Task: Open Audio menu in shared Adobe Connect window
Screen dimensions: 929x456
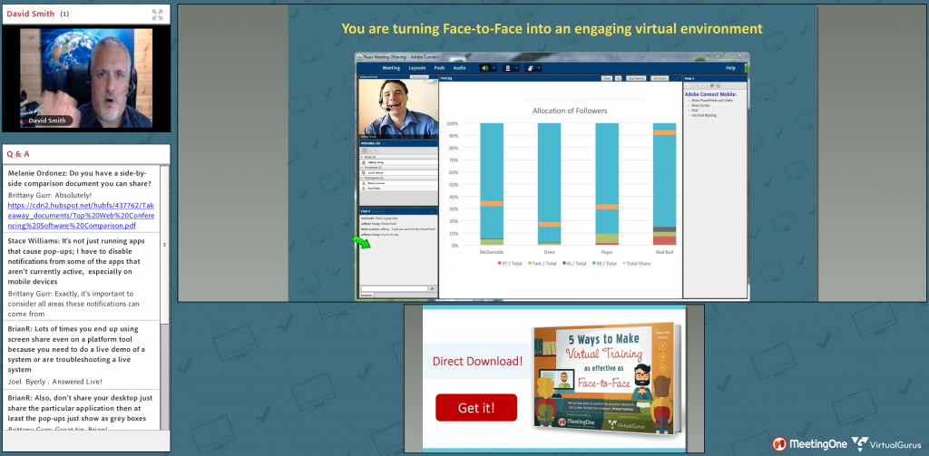Action: coord(459,67)
